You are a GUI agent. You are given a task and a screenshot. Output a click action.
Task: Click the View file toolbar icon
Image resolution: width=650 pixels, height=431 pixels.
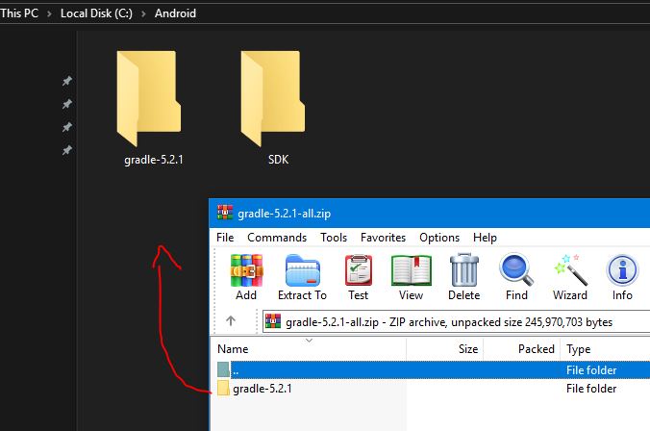click(x=412, y=270)
